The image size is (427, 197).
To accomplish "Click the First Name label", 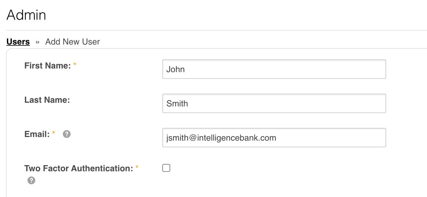I will (x=47, y=65).
